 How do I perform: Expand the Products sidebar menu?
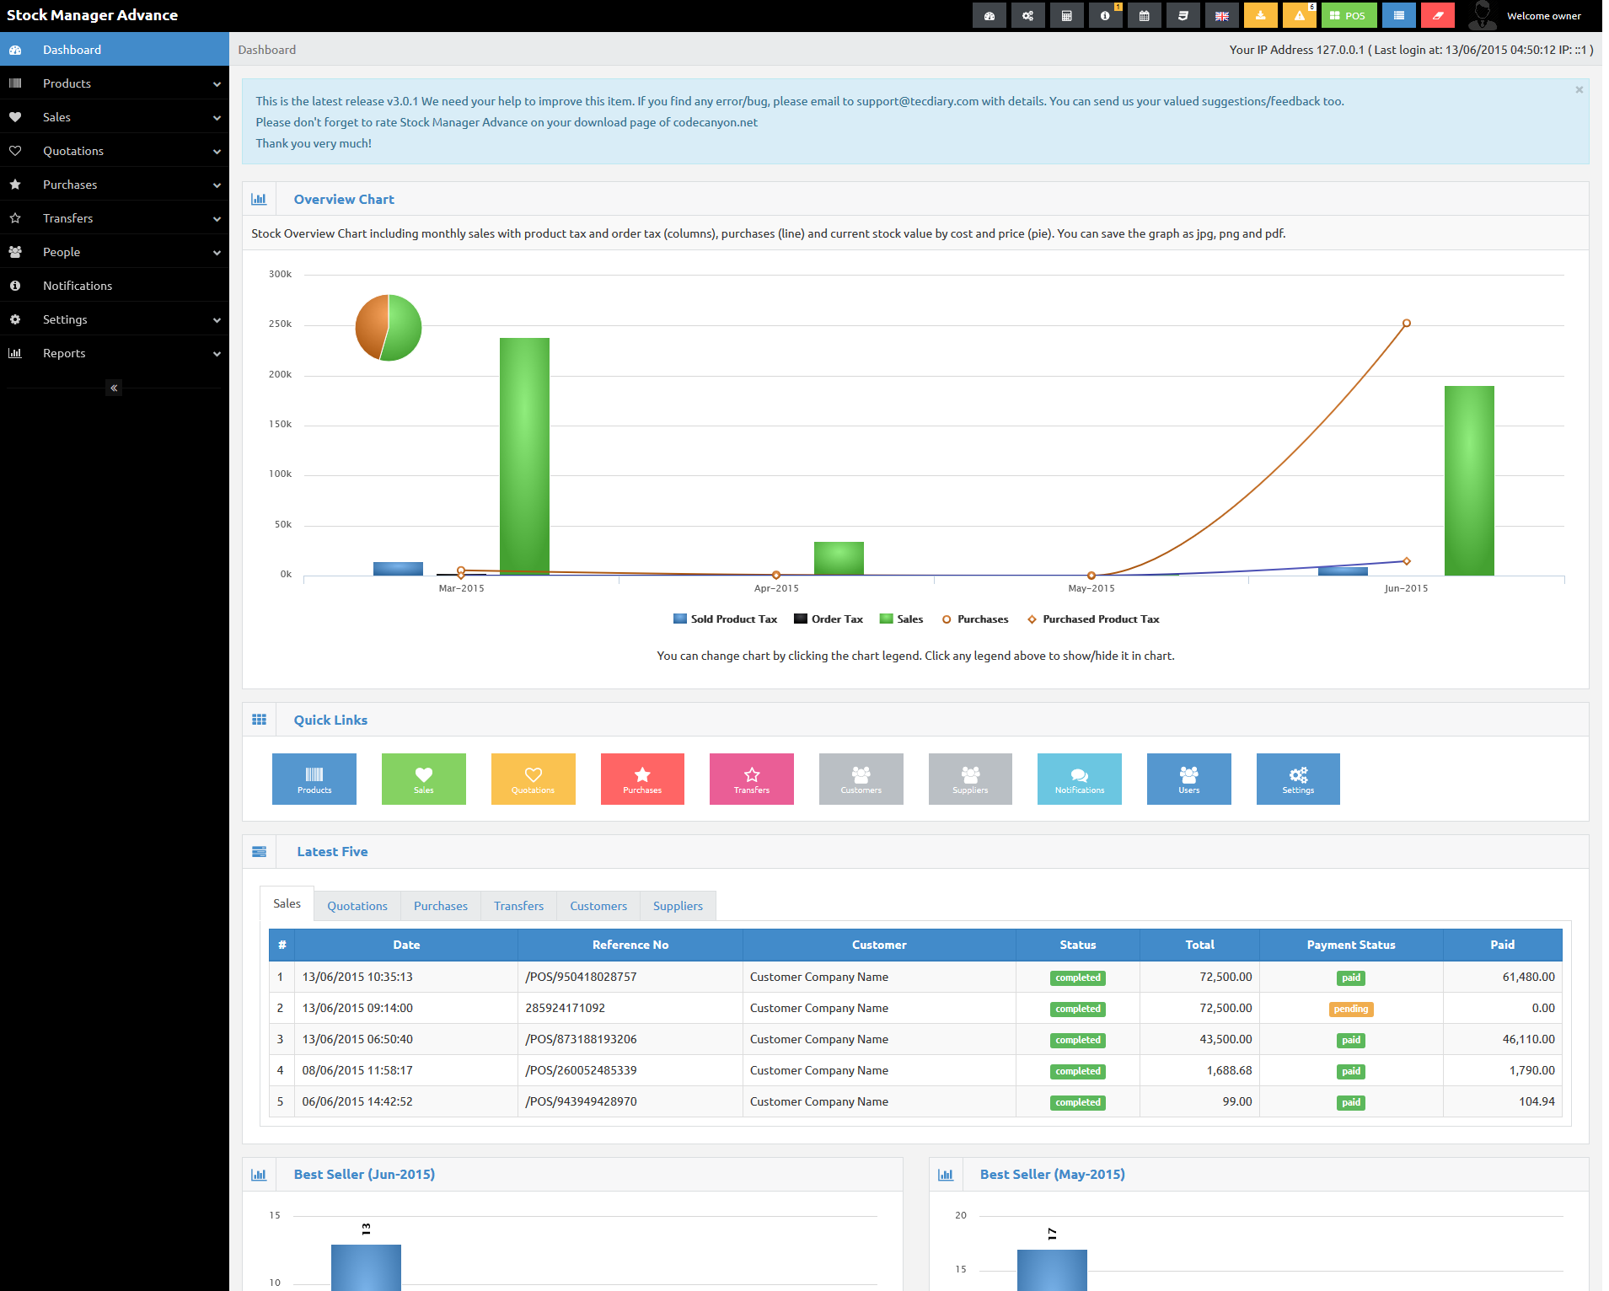(115, 83)
